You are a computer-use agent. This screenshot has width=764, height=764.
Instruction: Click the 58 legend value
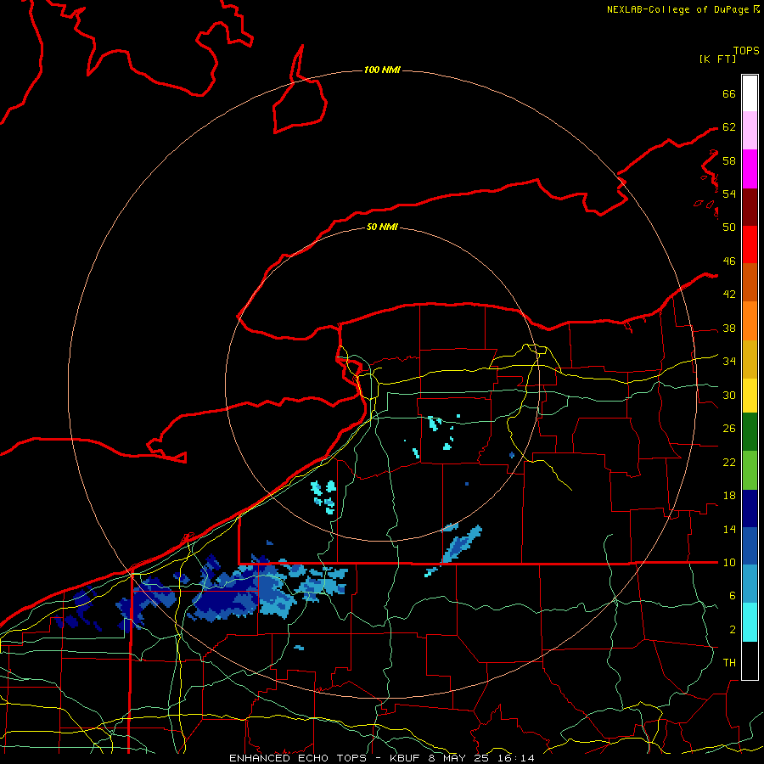point(729,160)
